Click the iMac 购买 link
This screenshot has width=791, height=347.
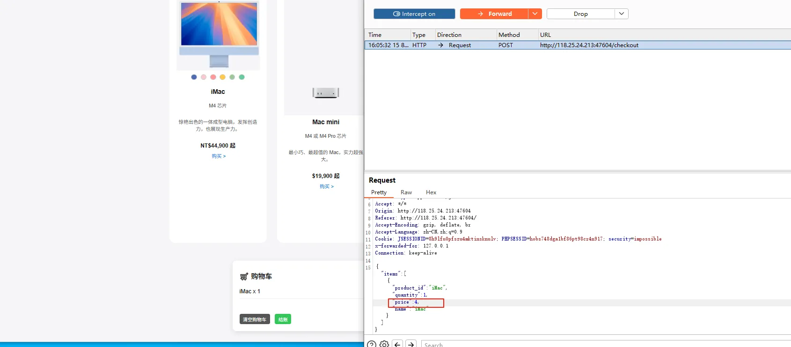(219, 156)
